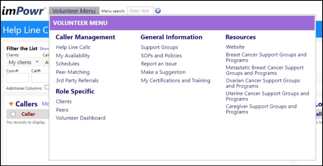Choose Make a Suggestion

(163, 72)
